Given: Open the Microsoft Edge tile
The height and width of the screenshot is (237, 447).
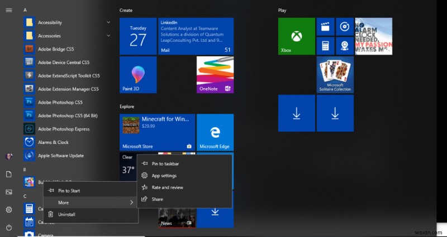Looking at the screenshot, I should click(215, 132).
